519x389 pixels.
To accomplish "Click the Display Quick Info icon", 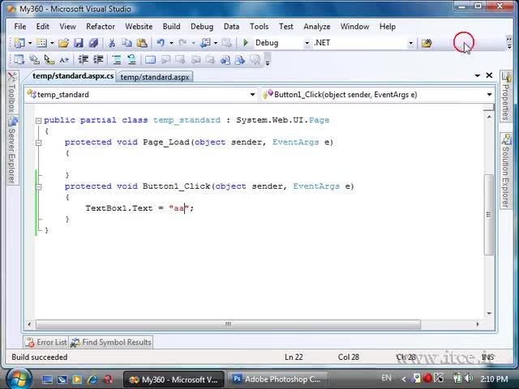I will point(49,60).
